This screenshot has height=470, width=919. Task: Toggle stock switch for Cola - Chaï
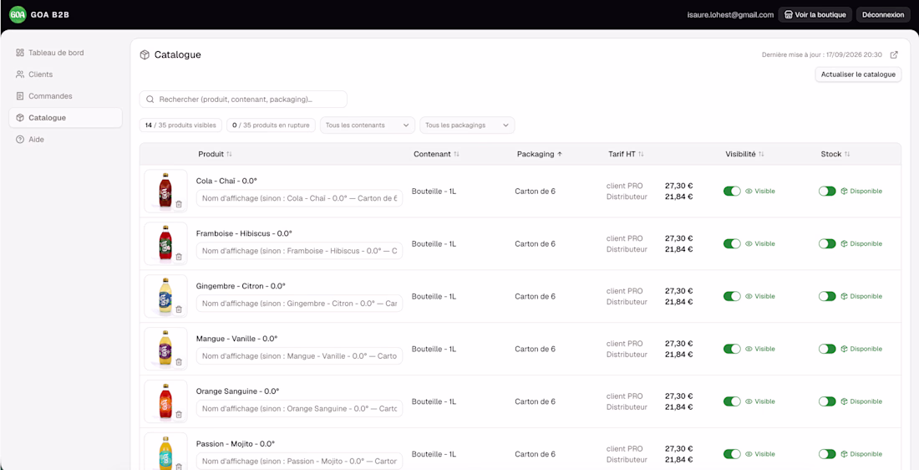click(827, 192)
